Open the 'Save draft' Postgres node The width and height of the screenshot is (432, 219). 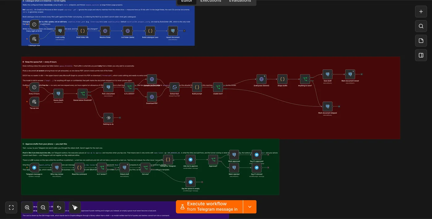coord(327,74)
